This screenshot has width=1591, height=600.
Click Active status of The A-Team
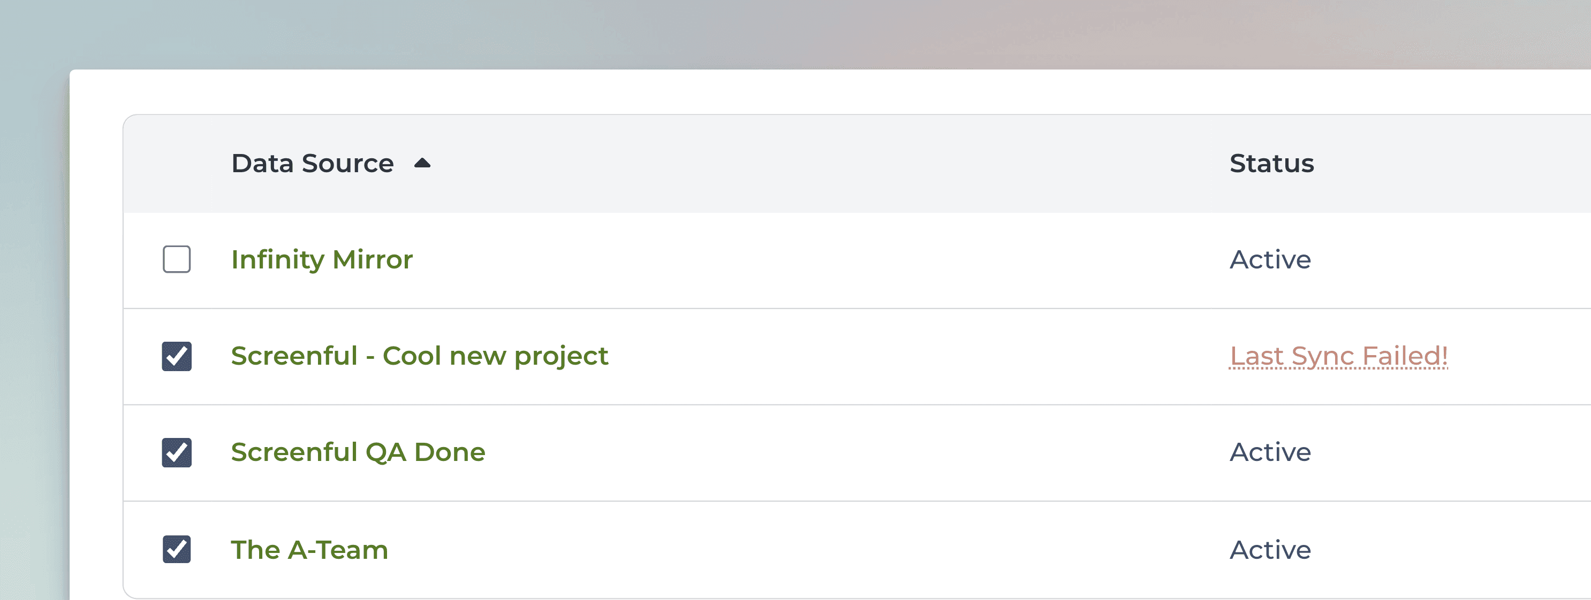(x=1270, y=549)
